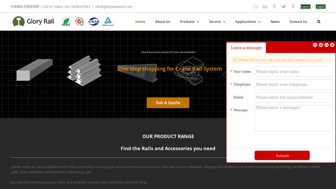The width and height of the screenshot is (336, 189).
Task: Click the orange crane rail system headline
Action: (x=170, y=69)
